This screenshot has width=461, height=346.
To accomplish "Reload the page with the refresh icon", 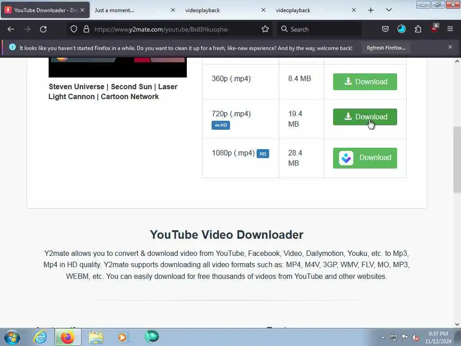I will [43, 29].
